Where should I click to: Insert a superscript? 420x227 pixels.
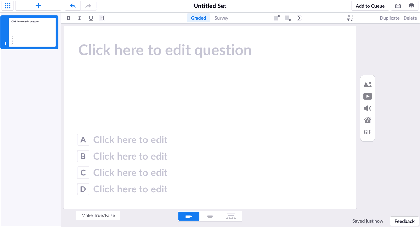[276, 18]
